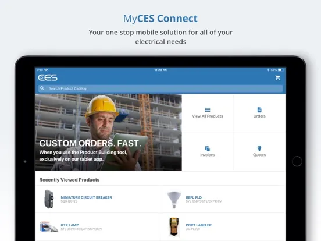The width and height of the screenshot is (321, 241).
Task: Open the Orders document icon
Action: [259, 109]
